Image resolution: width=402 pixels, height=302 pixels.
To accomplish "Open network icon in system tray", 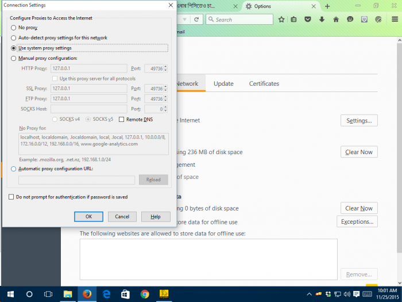I will pos(338,295).
